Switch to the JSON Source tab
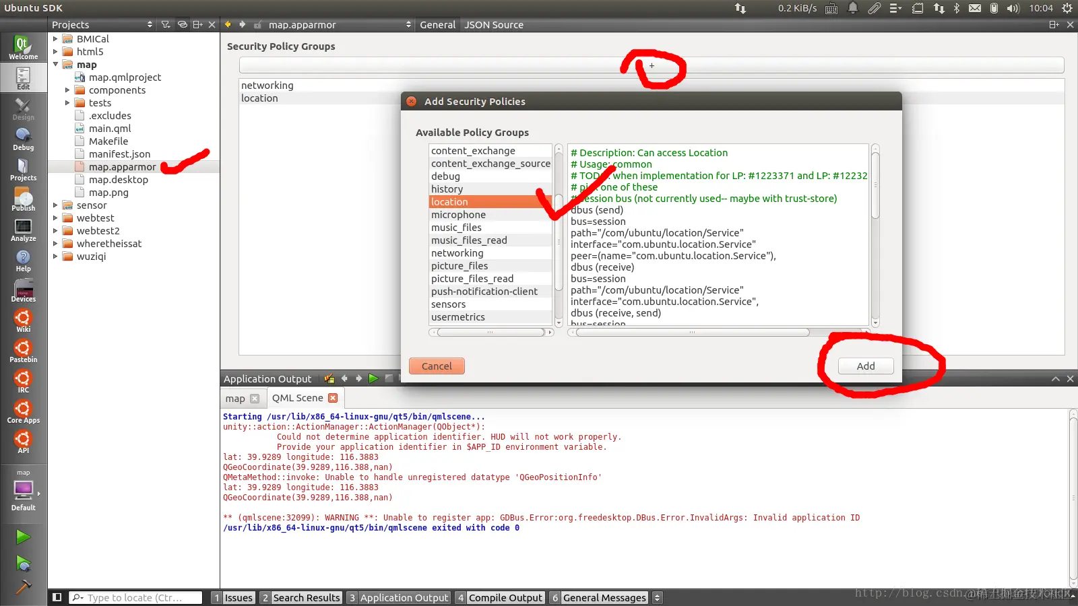This screenshot has height=606, width=1078. point(494,25)
